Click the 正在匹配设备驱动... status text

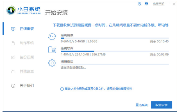(73, 67)
